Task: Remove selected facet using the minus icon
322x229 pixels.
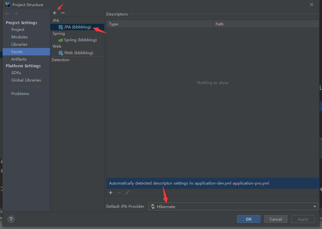Action: (62, 13)
